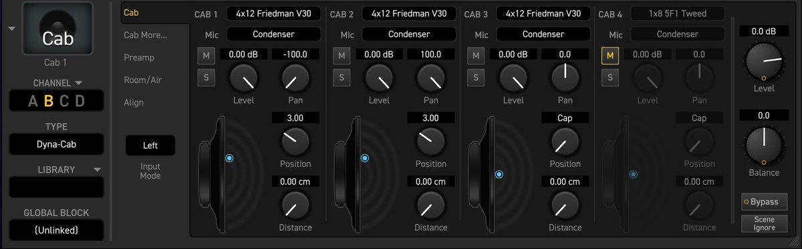Click the CAB 1 Level knob

pos(243,79)
